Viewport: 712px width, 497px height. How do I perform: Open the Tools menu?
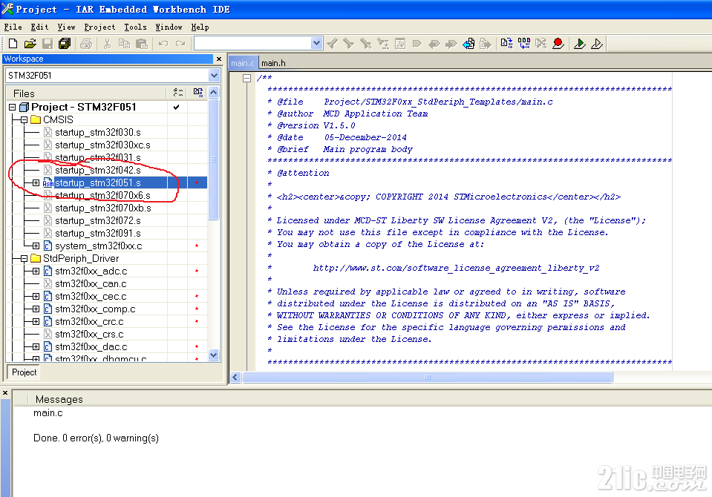coord(135,27)
